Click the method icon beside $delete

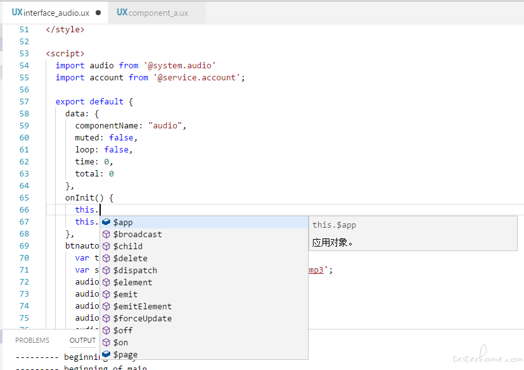coord(106,258)
